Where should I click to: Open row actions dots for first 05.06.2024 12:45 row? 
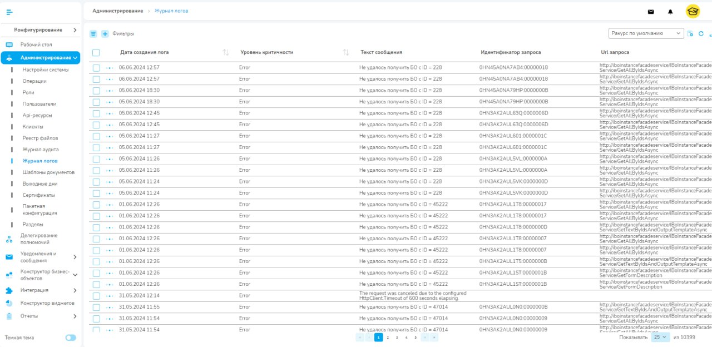pos(110,113)
